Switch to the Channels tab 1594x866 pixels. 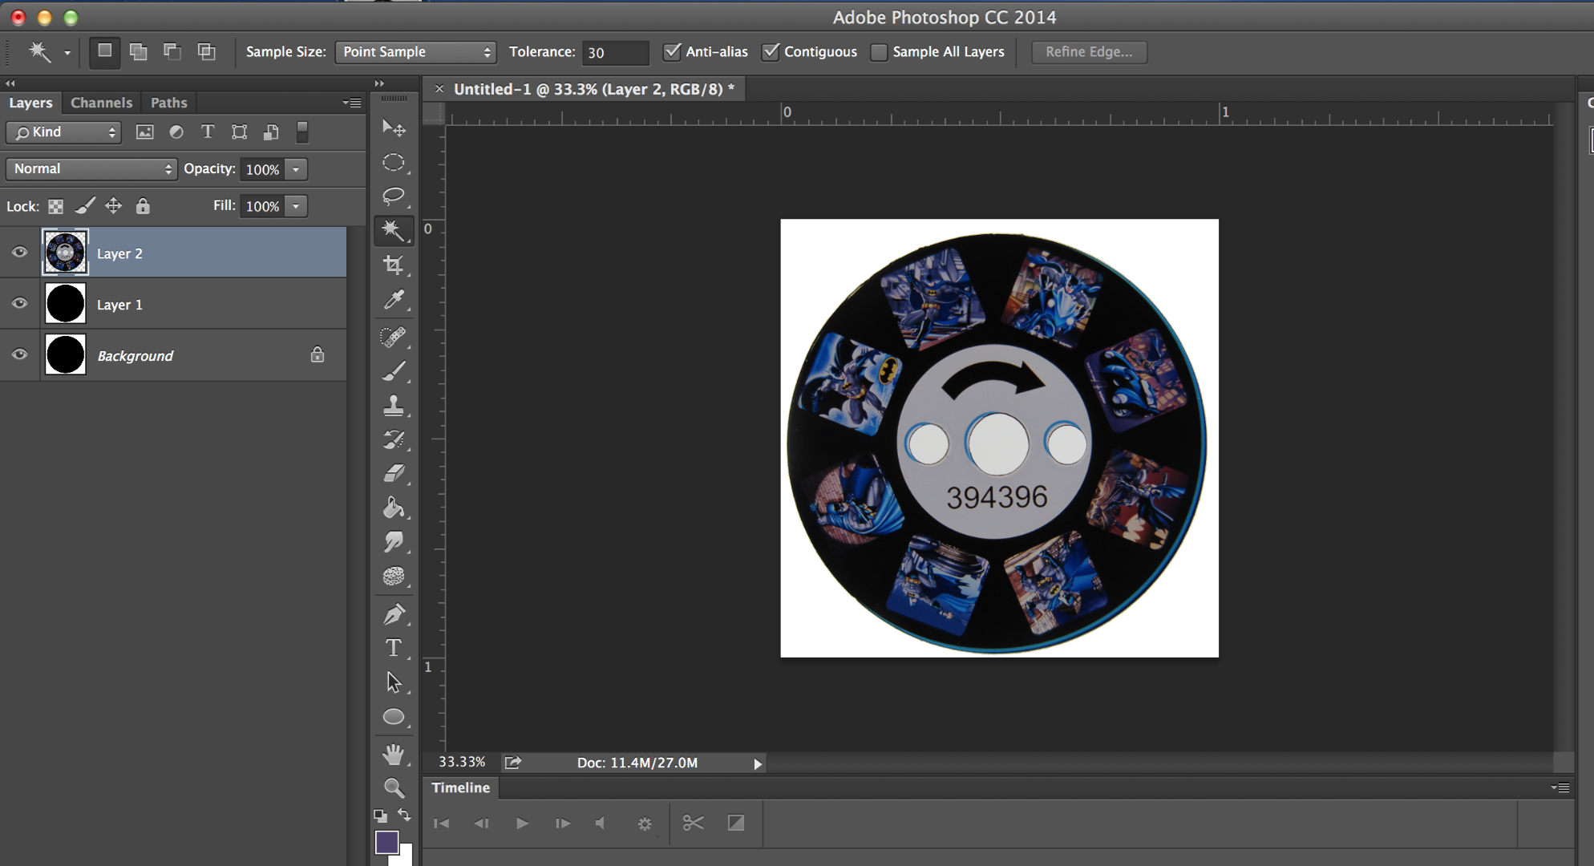[101, 103]
